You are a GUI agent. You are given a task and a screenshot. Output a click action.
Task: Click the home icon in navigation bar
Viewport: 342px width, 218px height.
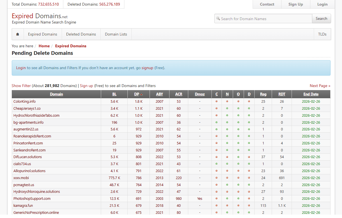coord(18,34)
